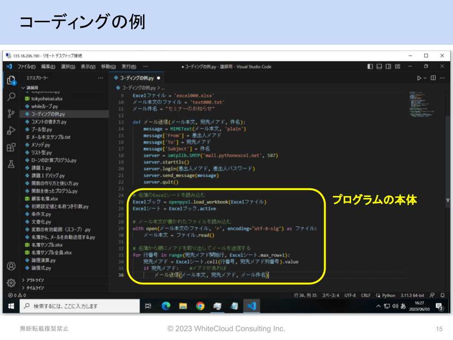
Task: Toggle the bottom panel layout button
Action: pos(379,67)
